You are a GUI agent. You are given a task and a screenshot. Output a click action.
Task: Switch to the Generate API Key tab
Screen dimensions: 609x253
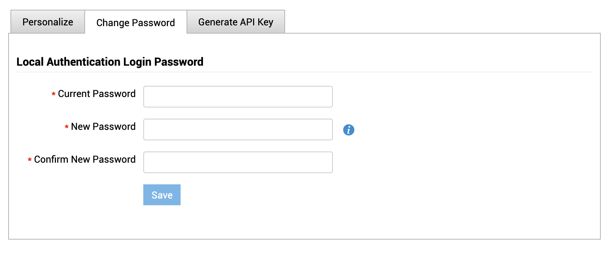pos(235,22)
